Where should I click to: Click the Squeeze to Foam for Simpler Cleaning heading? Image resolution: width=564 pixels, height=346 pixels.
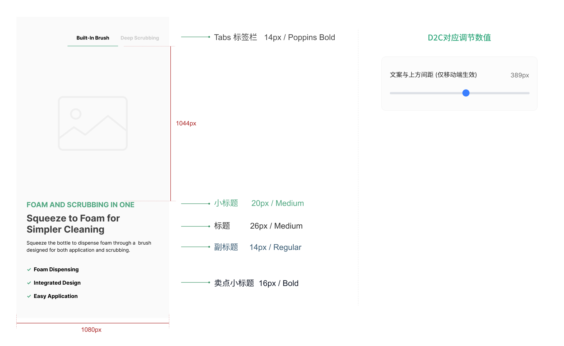click(x=73, y=224)
